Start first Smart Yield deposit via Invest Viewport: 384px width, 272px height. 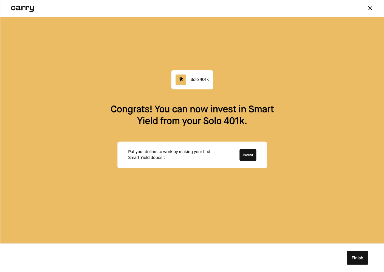248,155
